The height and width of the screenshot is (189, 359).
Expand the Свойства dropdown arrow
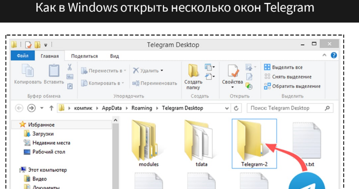(232, 87)
